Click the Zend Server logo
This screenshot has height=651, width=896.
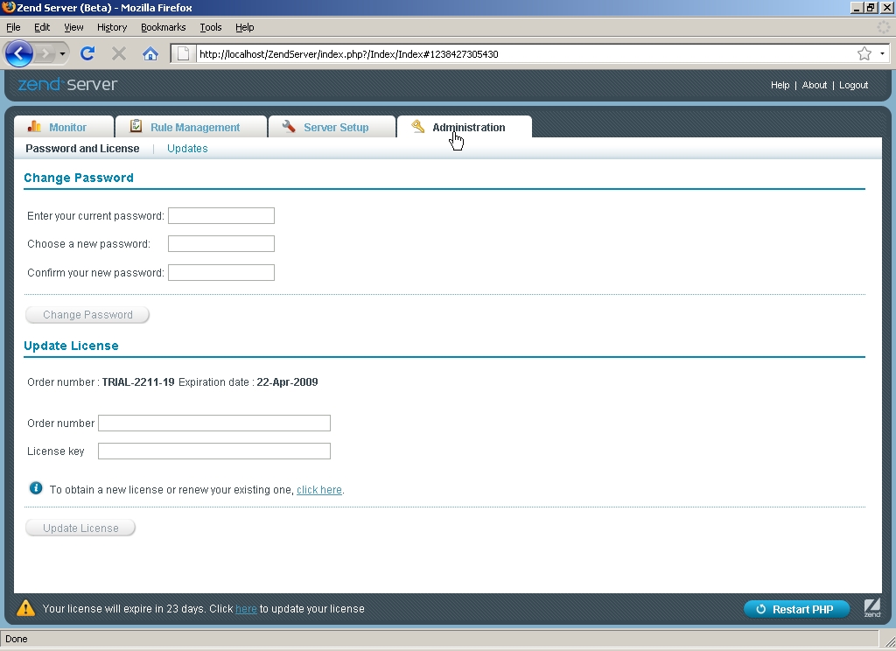(67, 85)
